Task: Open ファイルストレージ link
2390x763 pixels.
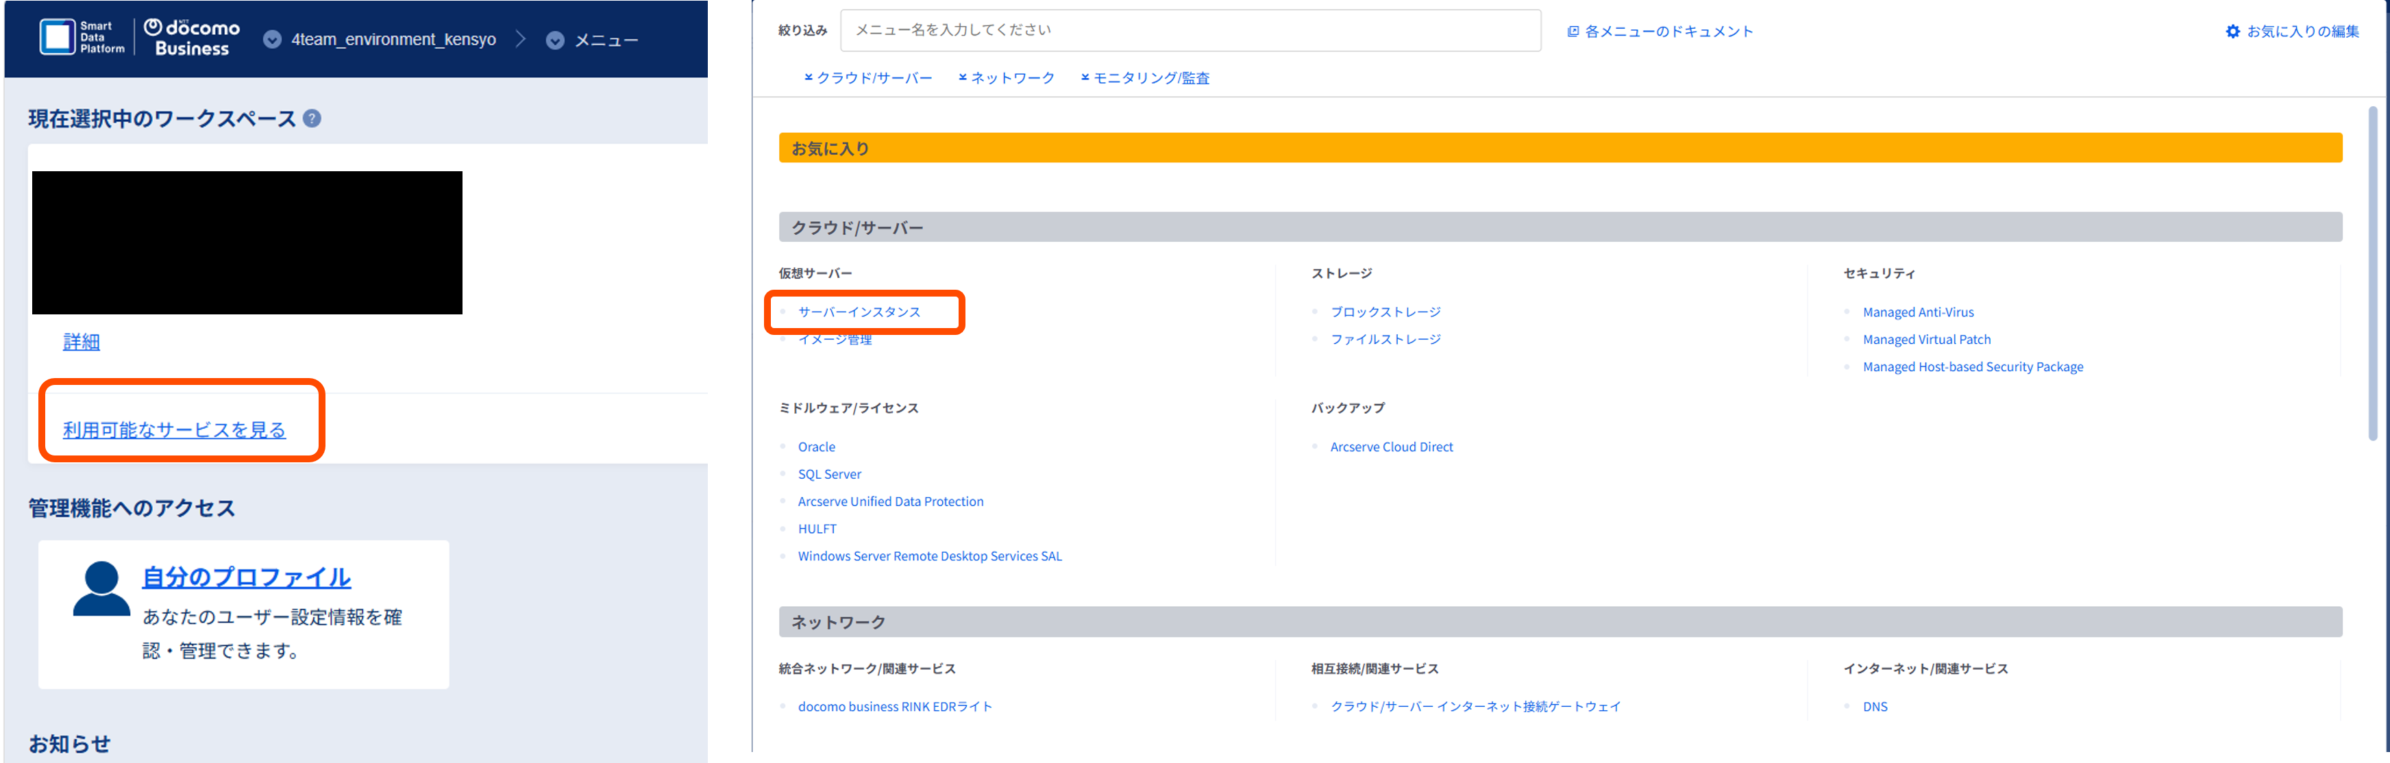Action: coord(1385,339)
